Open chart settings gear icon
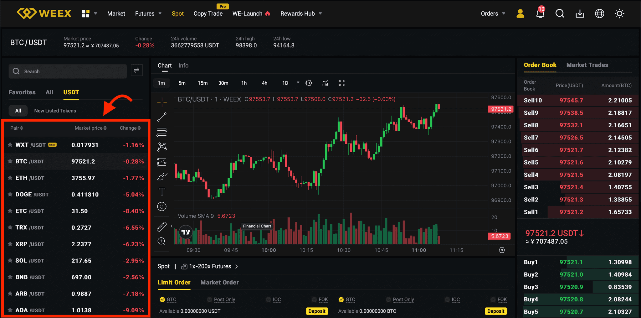Viewport: 641px width, 318px height. click(x=309, y=83)
